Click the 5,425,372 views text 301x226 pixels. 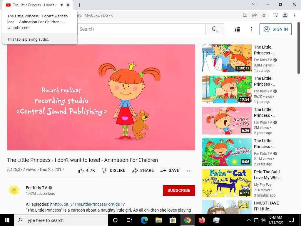pos(21,170)
